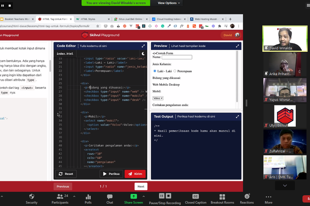
Task: Click the red Kirim button
Action: click(x=135, y=174)
